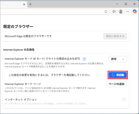Open the Settings and more ellipsis menu
The height and width of the screenshot is (114, 139).
tap(127, 11)
